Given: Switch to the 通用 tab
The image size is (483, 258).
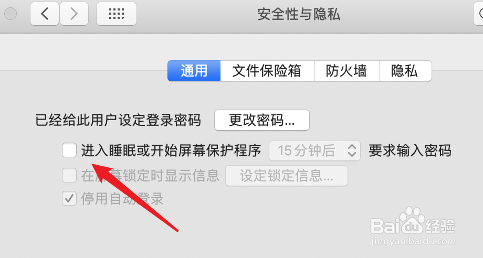Looking at the screenshot, I should tap(194, 71).
